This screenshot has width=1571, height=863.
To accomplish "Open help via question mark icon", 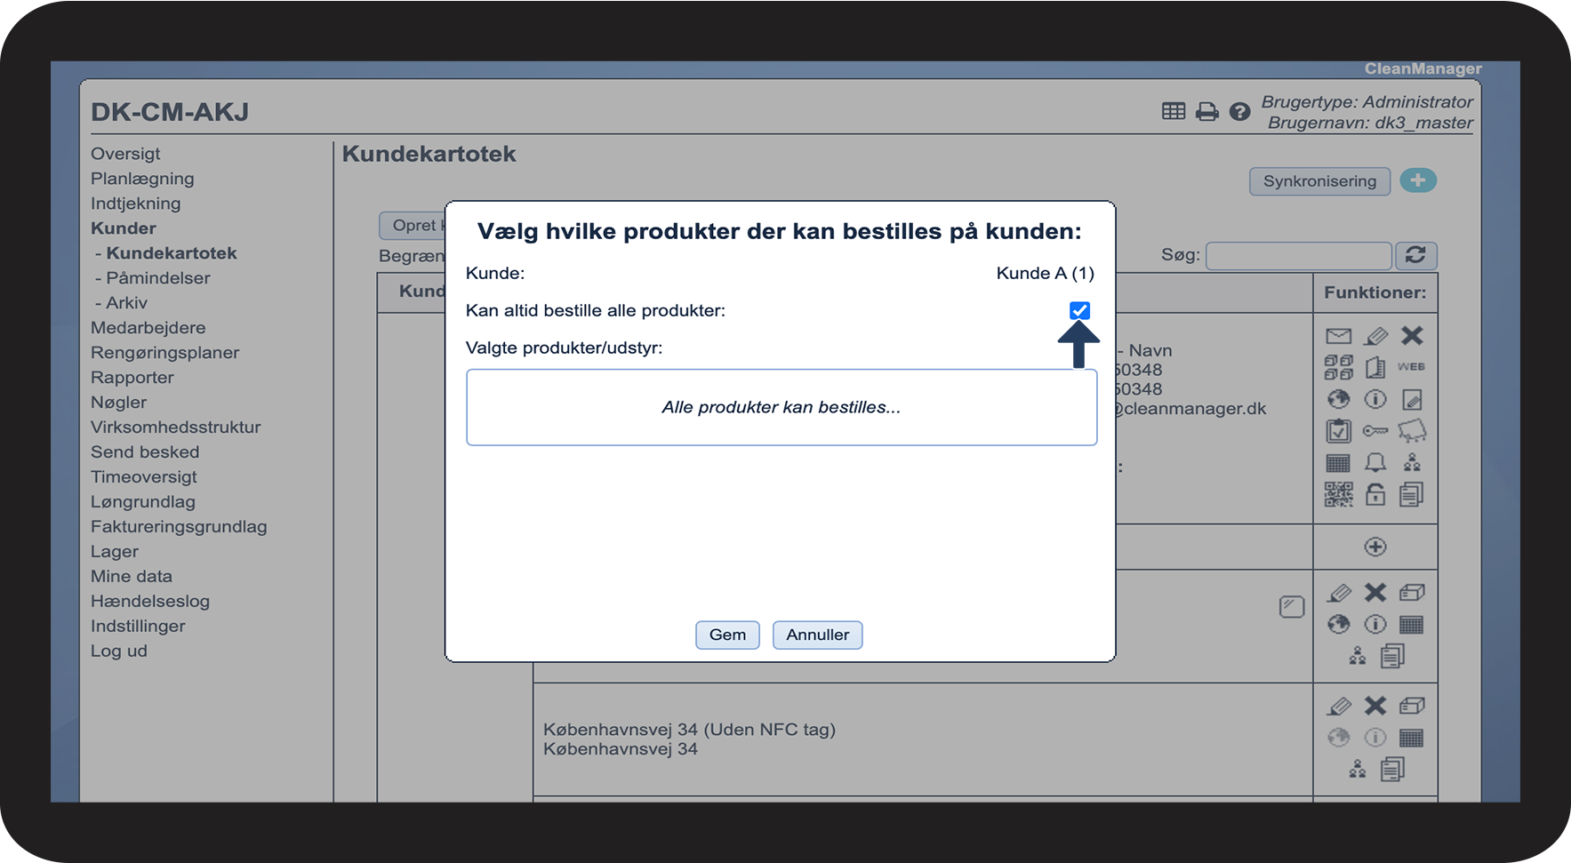I will (1239, 112).
